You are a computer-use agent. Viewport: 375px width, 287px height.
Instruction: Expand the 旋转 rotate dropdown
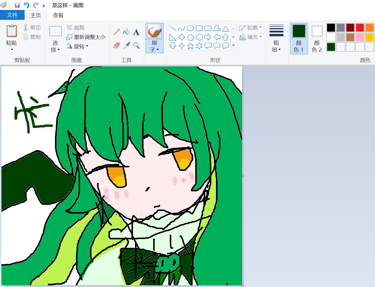tap(77, 46)
